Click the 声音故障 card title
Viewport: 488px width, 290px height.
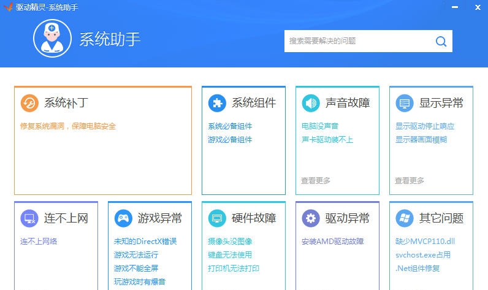click(x=348, y=103)
